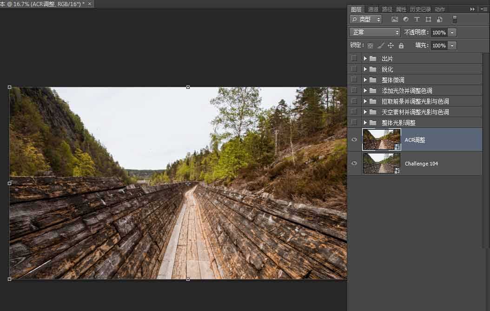Switch to the 通道 tab

373,9
